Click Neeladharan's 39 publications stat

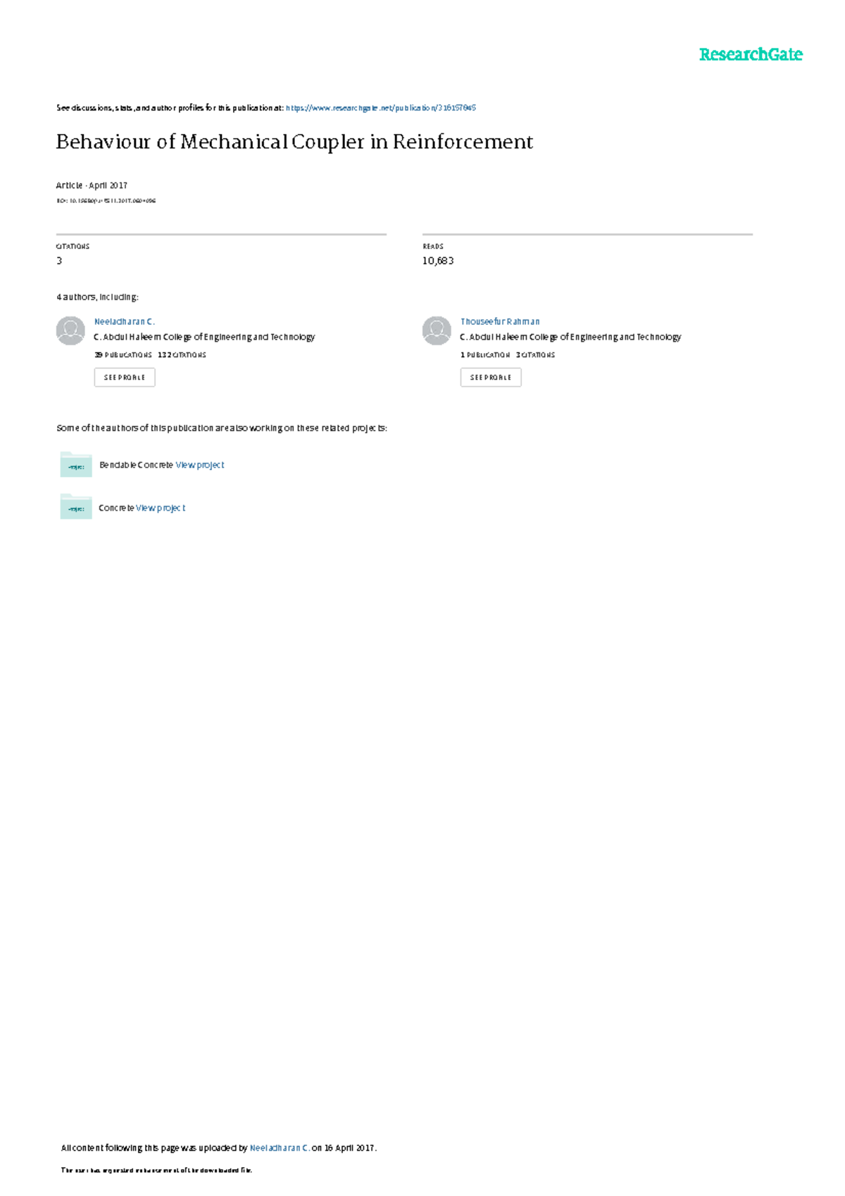[123, 355]
